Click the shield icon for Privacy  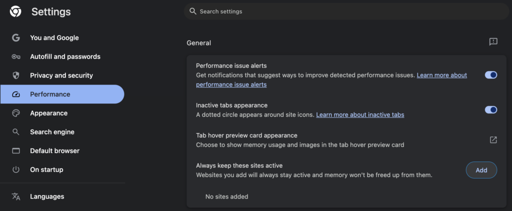[16, 75]
